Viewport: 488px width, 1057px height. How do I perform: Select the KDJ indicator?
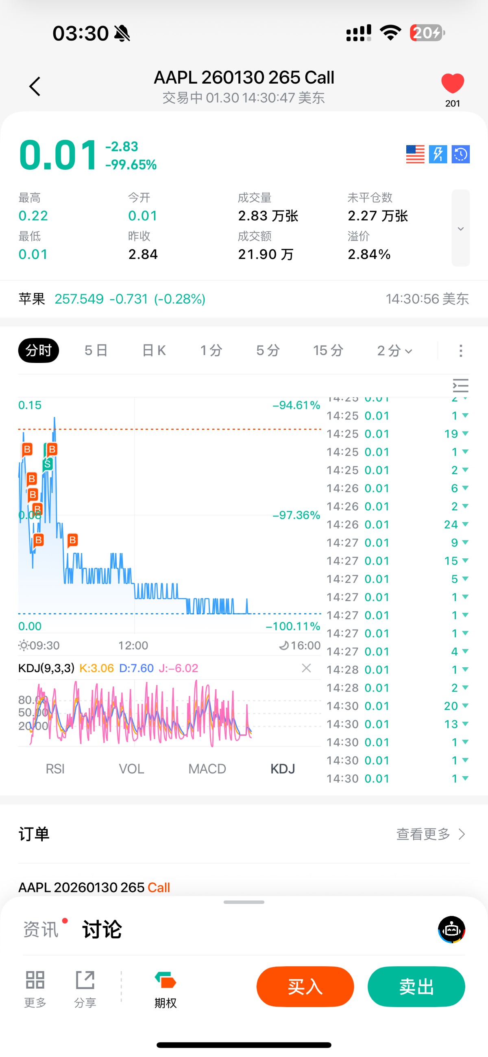point(283,768)
